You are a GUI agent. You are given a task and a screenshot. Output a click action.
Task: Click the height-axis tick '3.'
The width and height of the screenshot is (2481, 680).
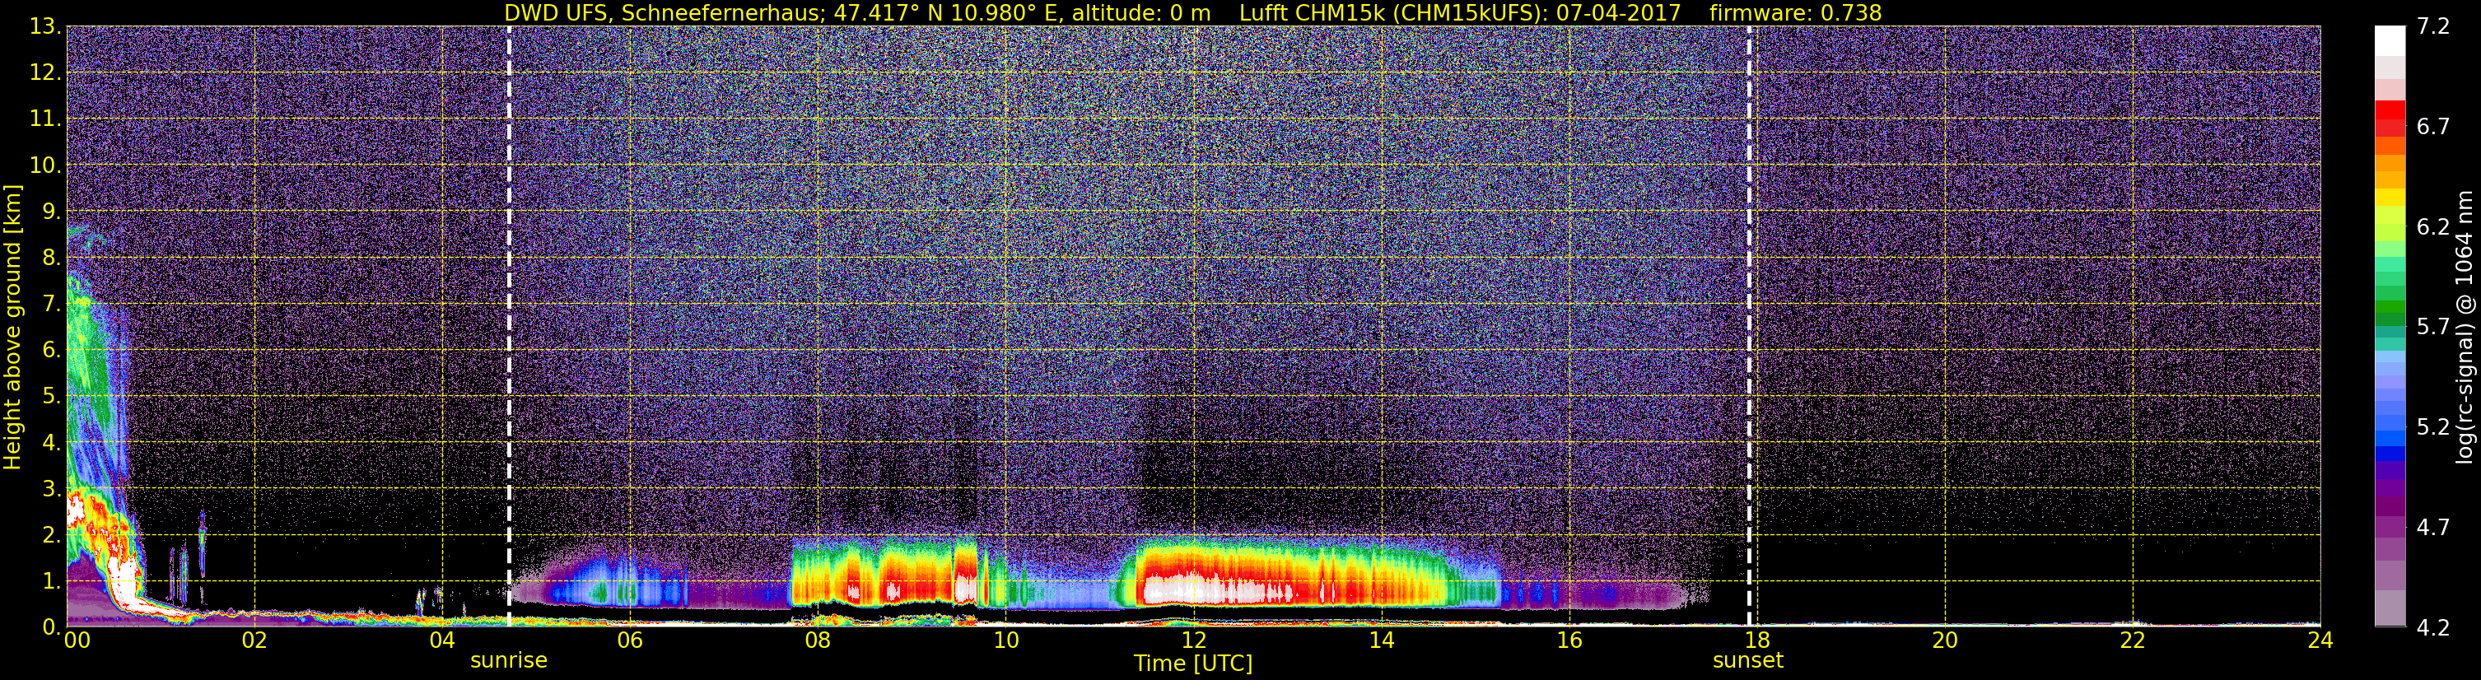52,488
